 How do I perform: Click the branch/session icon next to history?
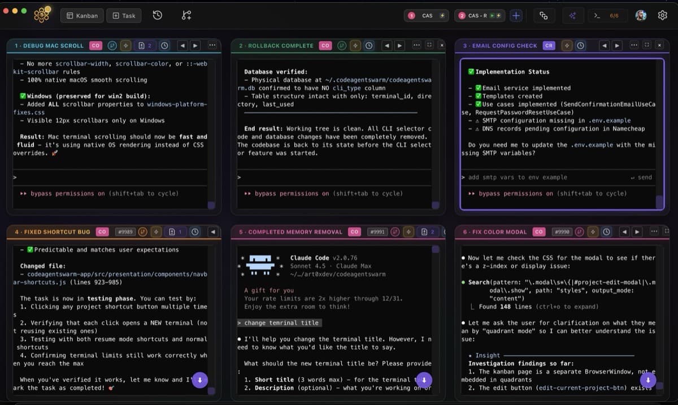coord(186,15)
